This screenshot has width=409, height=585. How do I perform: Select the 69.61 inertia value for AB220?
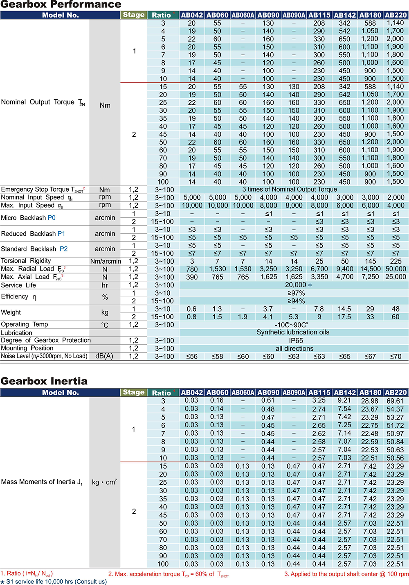395,401
